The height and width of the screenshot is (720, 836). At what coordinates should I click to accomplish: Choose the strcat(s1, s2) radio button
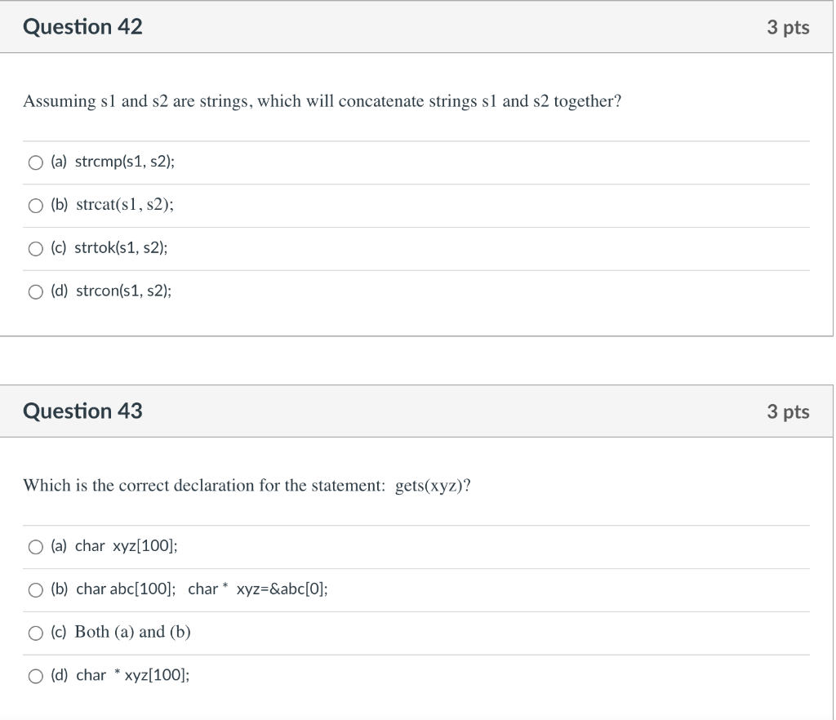click(x=36, y=206)
